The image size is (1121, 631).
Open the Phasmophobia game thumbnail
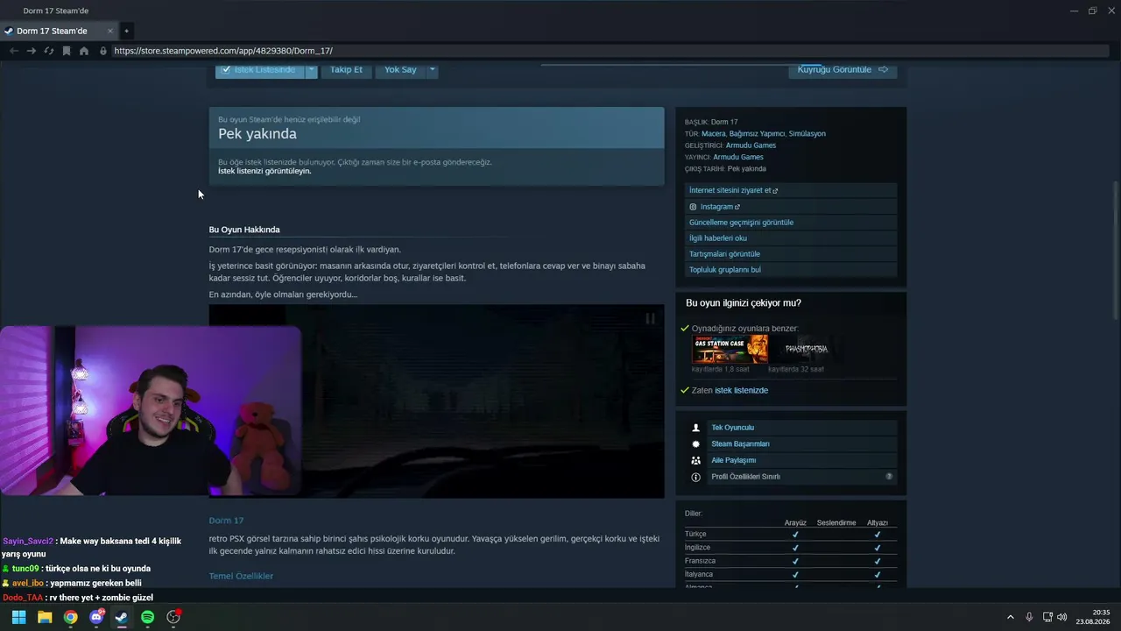pos(807,349)
